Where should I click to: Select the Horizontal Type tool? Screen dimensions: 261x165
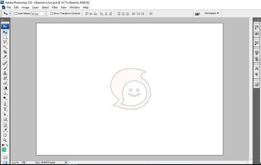tap(5, 109)
